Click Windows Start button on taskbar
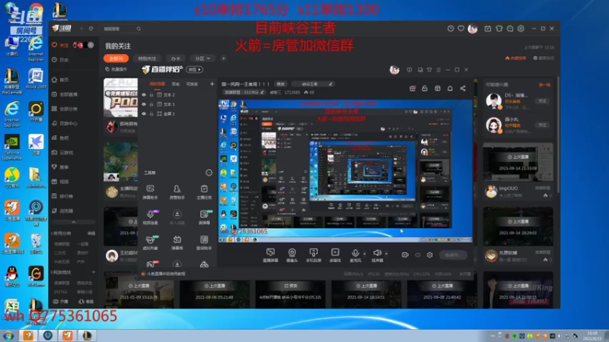This screenshot has height=342, width=609. coord(8,335)
